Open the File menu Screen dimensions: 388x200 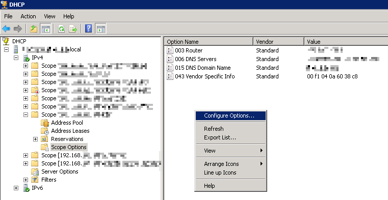(x=8, y=16)
